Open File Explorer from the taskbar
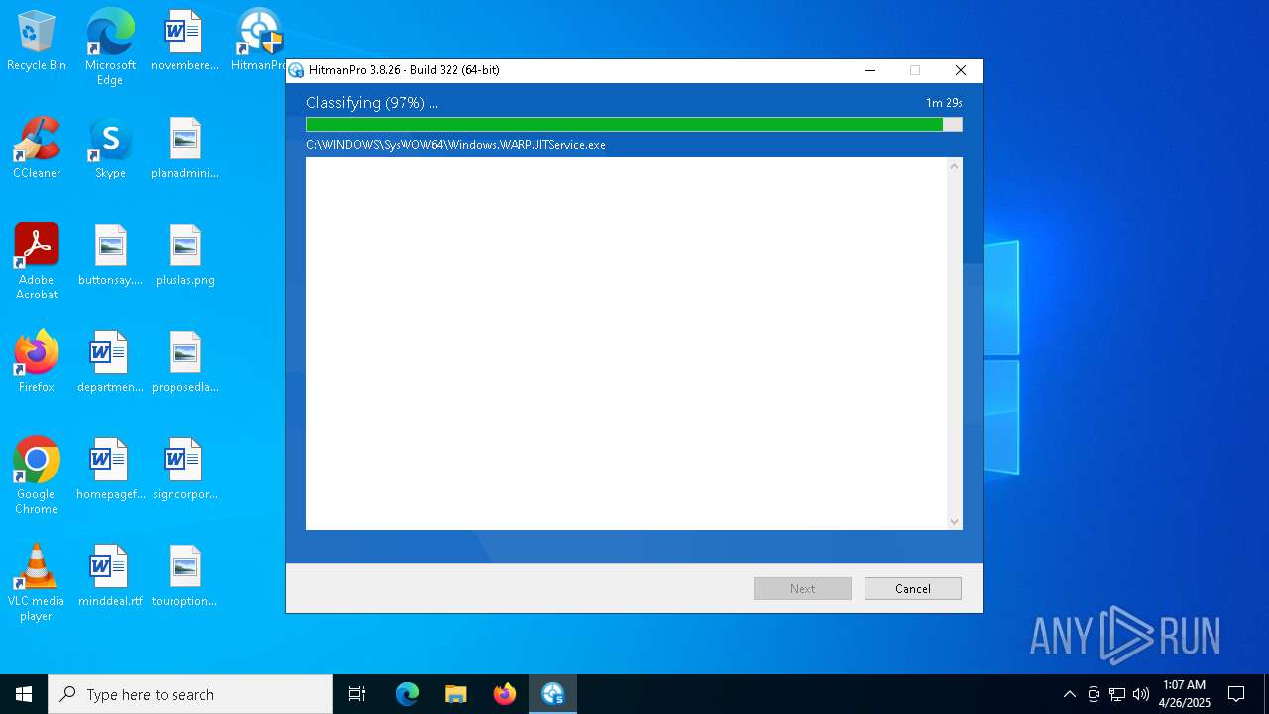The image size is (1269, 714). 456,694
